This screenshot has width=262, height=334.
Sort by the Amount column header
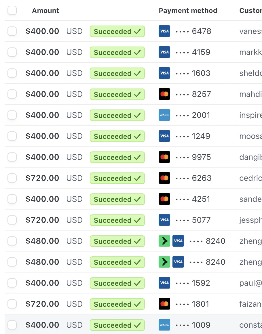45,10
